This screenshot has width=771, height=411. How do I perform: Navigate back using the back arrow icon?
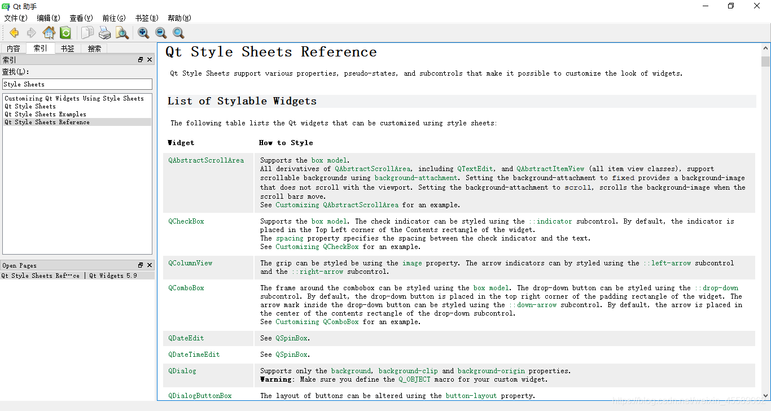coord(14,33)
